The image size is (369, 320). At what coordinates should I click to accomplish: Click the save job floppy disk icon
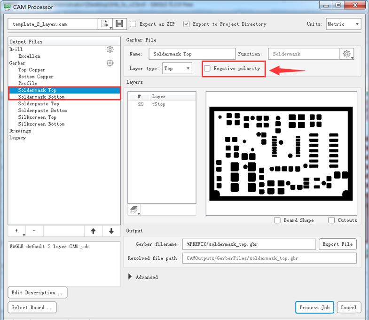[119, 24]
